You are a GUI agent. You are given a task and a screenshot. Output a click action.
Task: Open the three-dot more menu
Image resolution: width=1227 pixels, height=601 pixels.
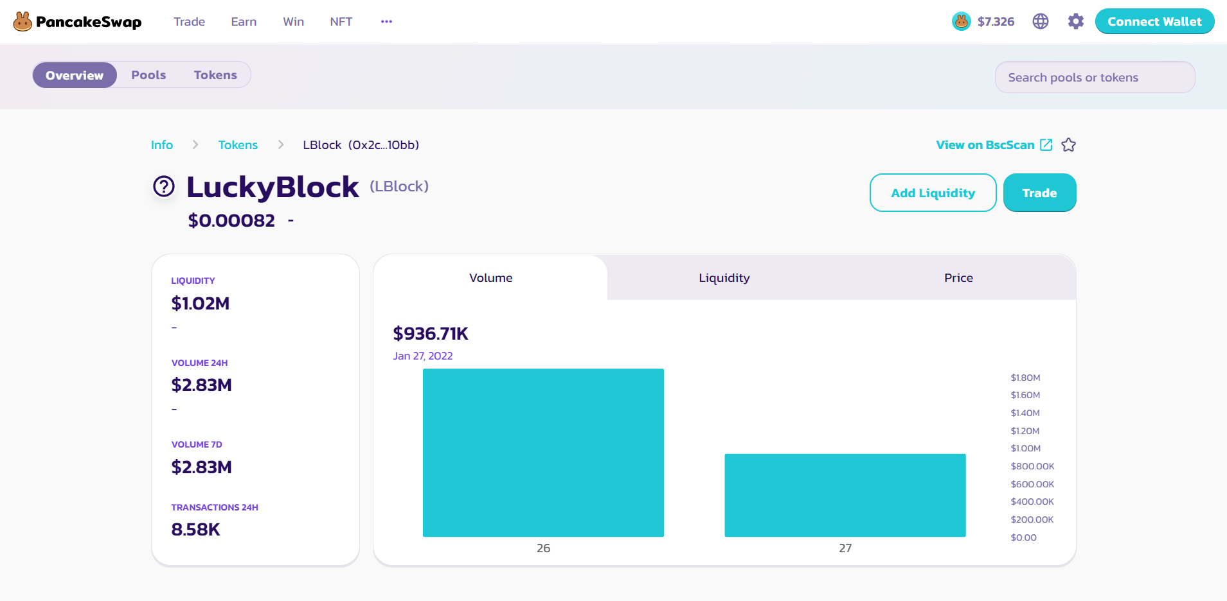tap(386, 22)
